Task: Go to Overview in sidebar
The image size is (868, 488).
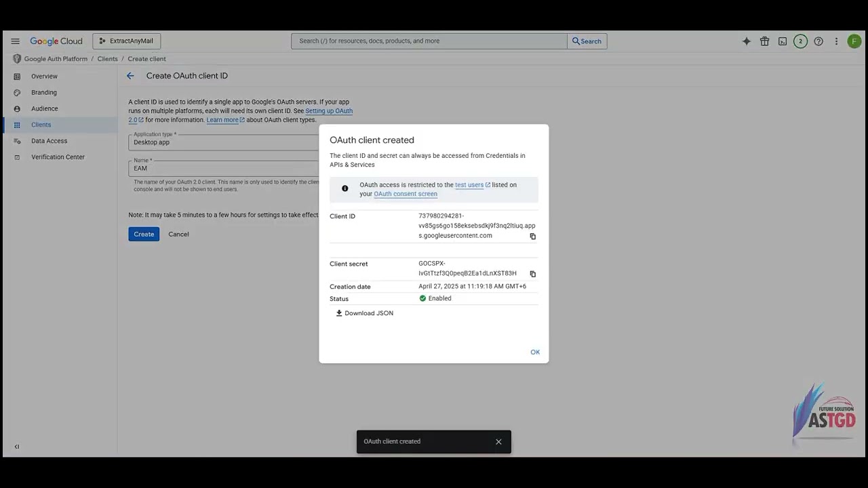Action: (44, 77)
